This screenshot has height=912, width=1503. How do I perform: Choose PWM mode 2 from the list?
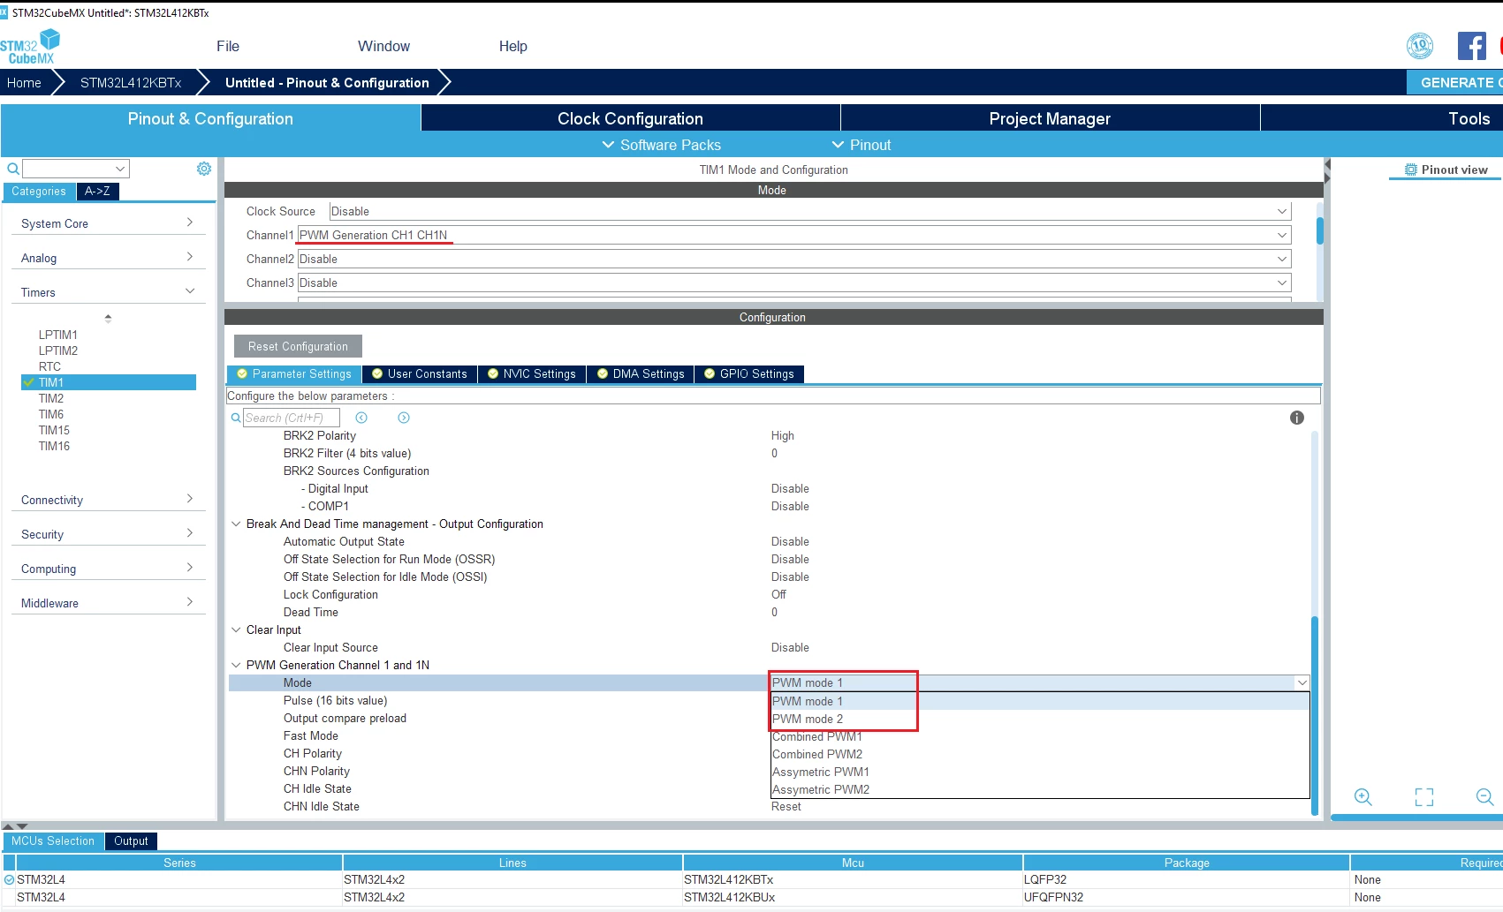tap(1040, 719)
